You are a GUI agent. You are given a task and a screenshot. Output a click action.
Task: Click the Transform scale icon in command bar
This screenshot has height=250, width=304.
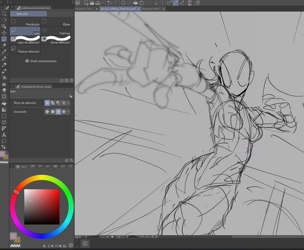(x=142, y=3)
